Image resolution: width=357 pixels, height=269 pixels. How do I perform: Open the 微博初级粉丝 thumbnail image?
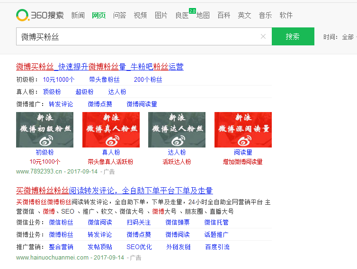point(45,130)
